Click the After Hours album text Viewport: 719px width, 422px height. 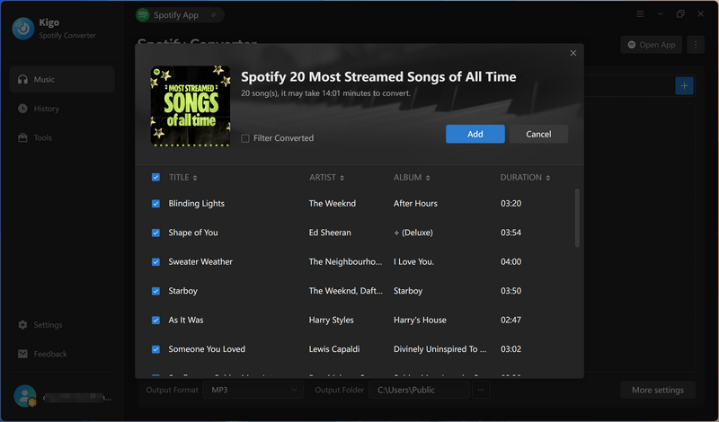pos(415,203)
